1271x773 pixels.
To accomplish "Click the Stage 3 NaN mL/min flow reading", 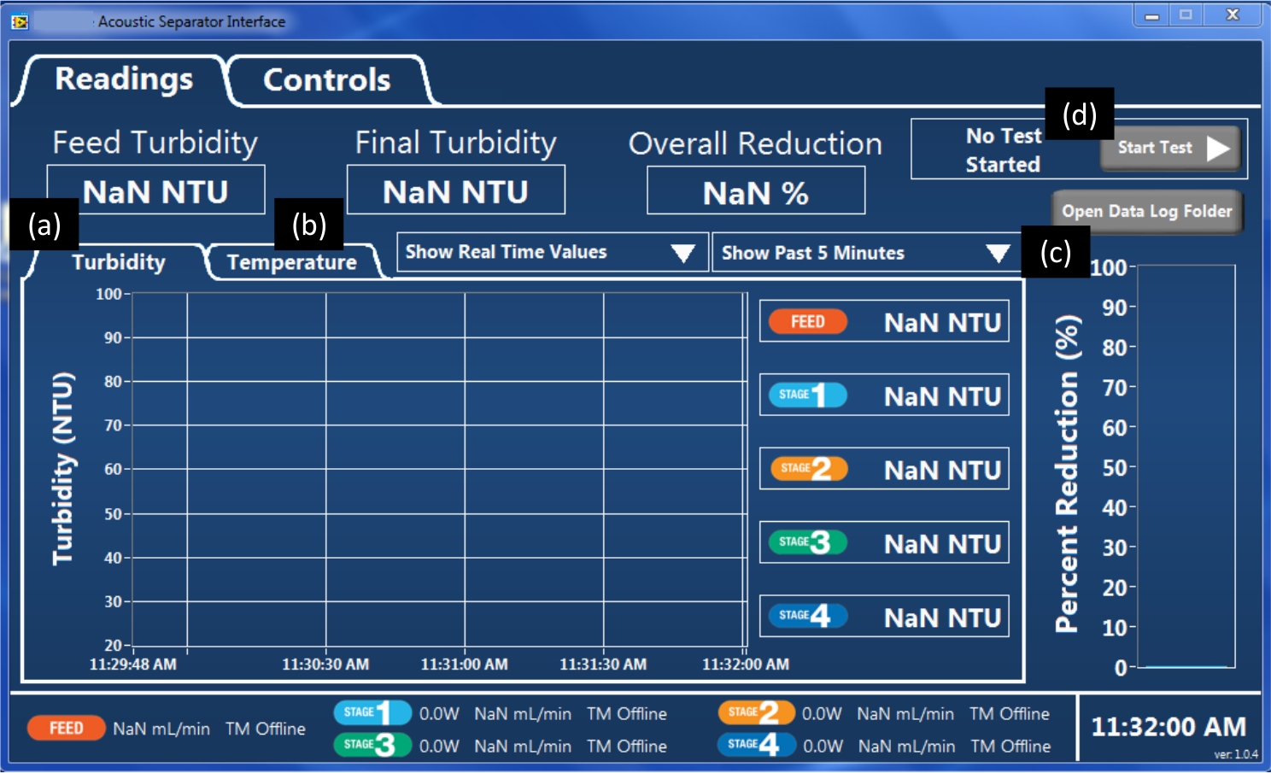I will (523, 746).
